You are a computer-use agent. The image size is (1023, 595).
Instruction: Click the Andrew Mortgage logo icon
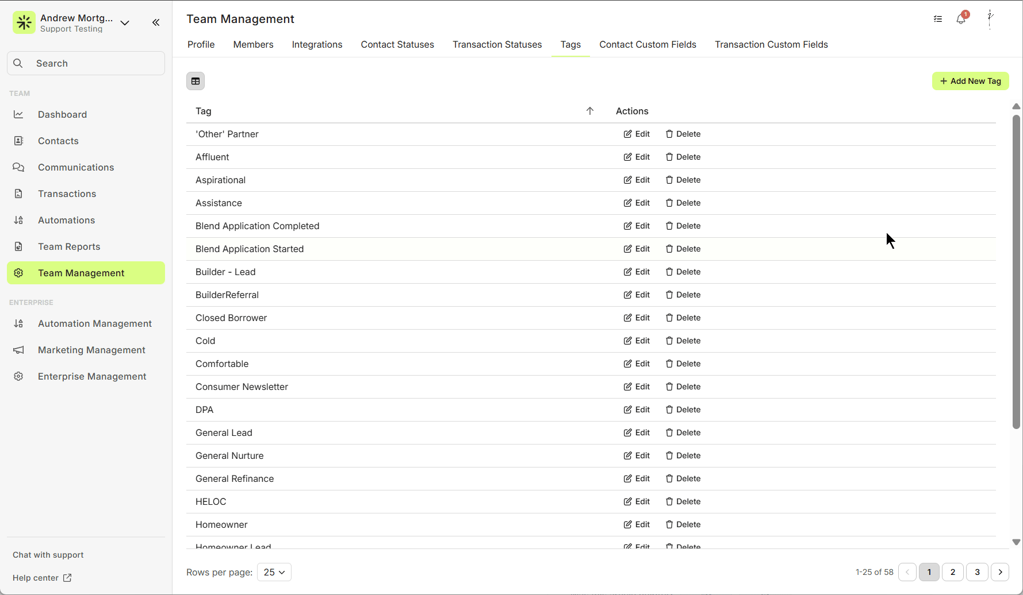(24, 23)
